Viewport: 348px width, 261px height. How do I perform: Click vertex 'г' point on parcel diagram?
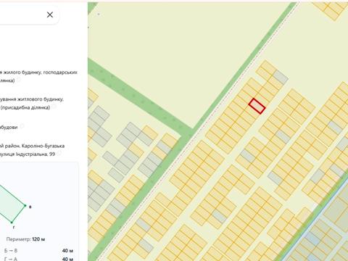12,222
